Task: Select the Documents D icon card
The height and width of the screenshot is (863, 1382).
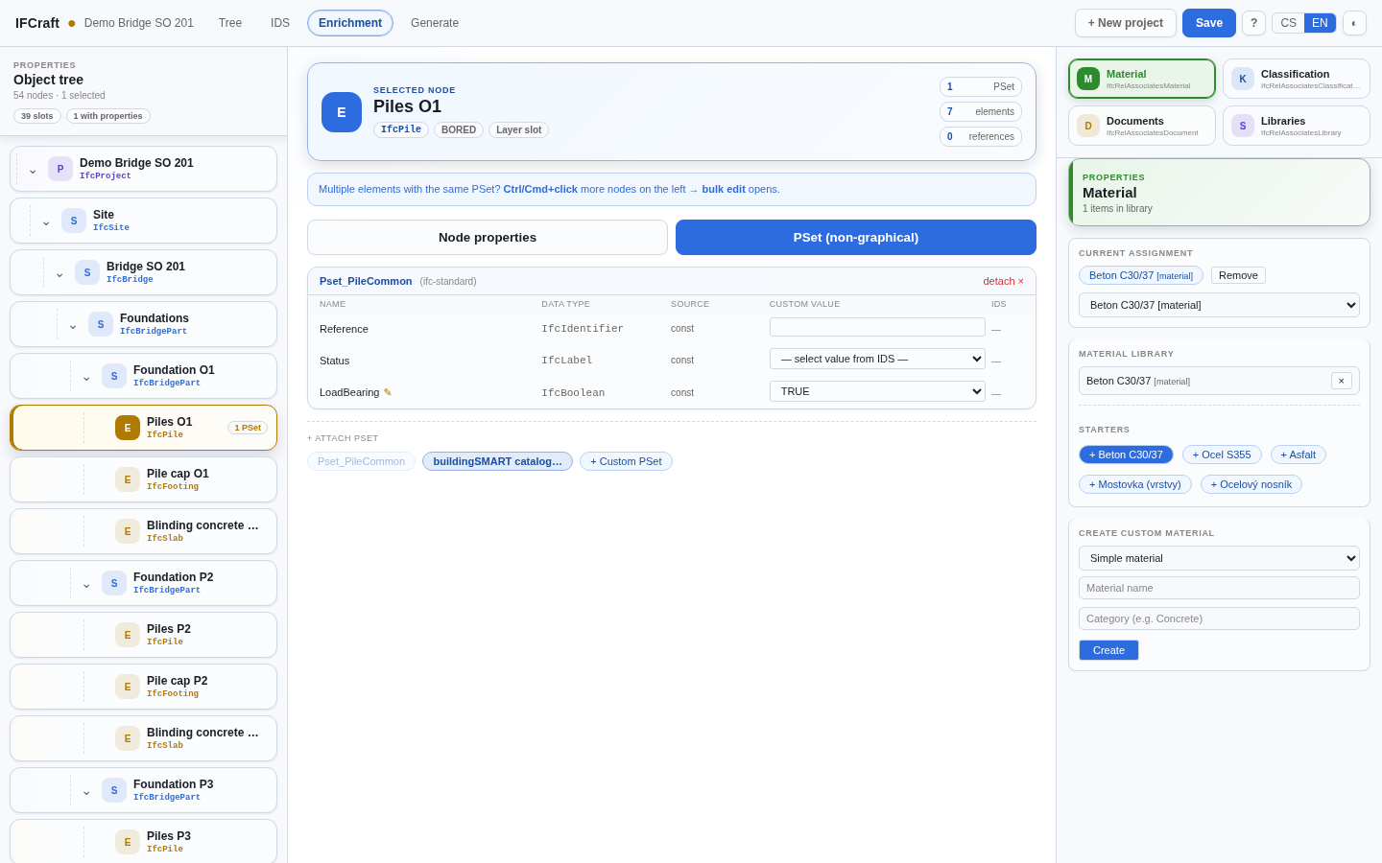Action: [1142, 126]
